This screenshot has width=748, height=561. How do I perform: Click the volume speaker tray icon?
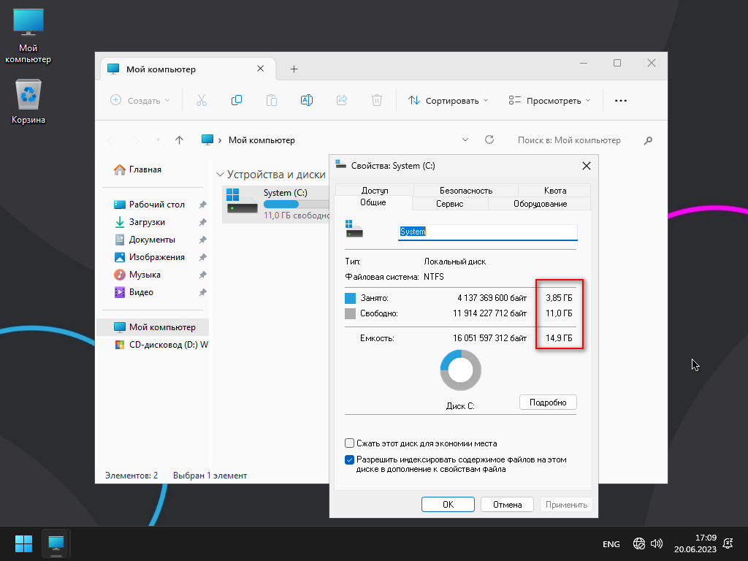[657, 543]
